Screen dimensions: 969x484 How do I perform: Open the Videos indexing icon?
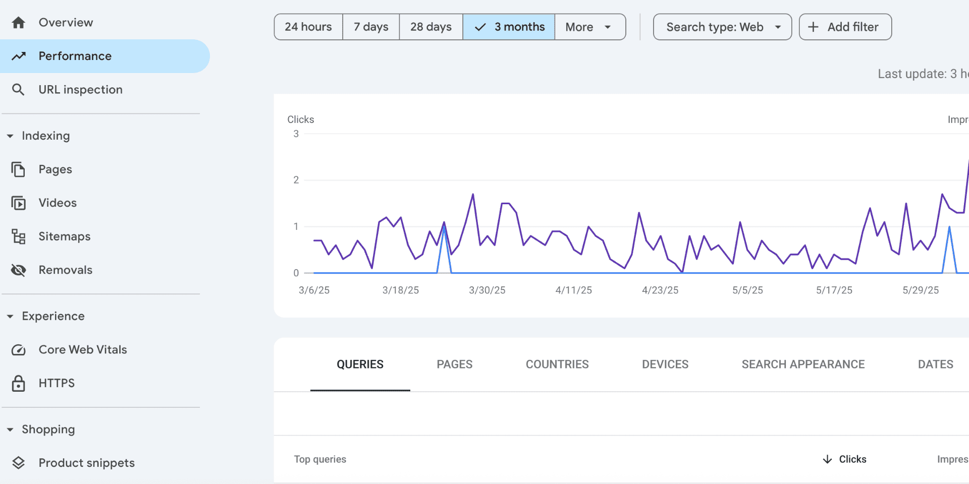click(19, 203)
